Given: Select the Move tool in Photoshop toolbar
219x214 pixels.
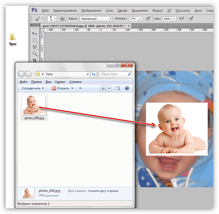Looking at the screenshot, I should click(34, 33).
